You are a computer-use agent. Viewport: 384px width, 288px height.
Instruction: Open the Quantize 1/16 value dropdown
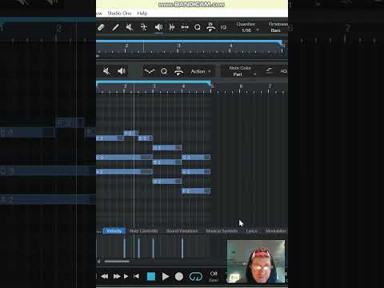(250, 30)
